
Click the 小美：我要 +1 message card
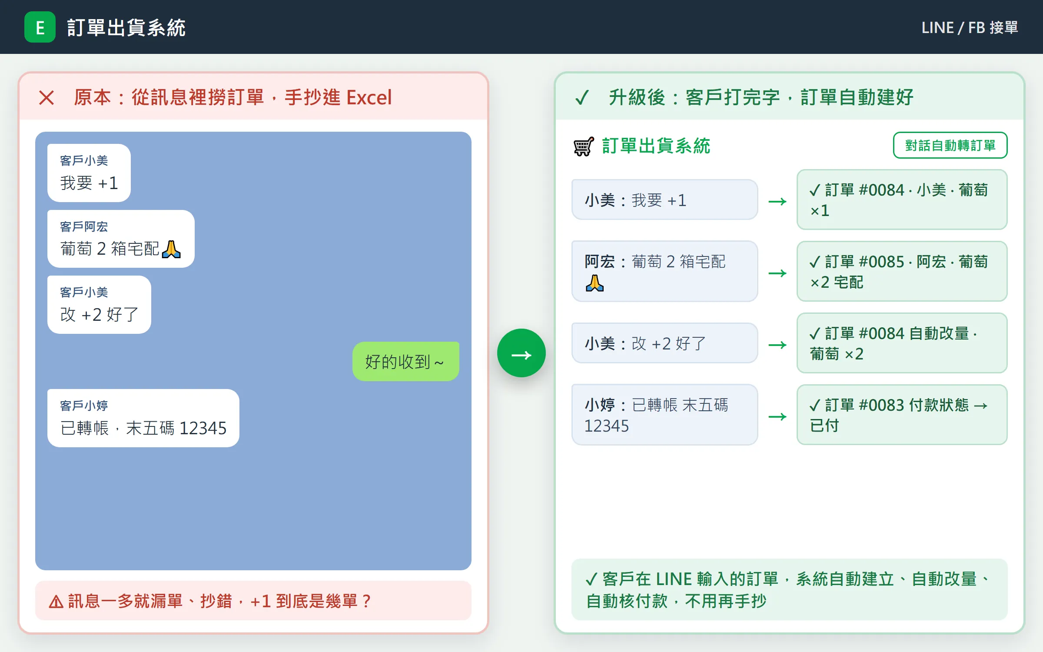tap(664, 200)
